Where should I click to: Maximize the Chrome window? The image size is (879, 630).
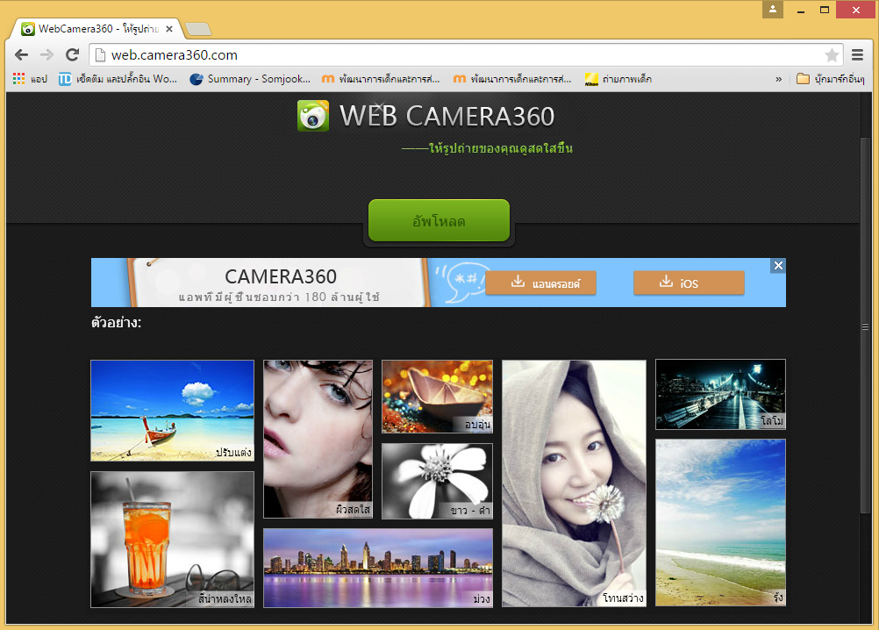tap(824, 10)
